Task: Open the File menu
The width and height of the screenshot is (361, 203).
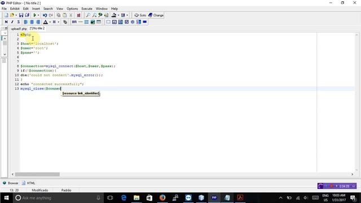Action: click(4, 9)
